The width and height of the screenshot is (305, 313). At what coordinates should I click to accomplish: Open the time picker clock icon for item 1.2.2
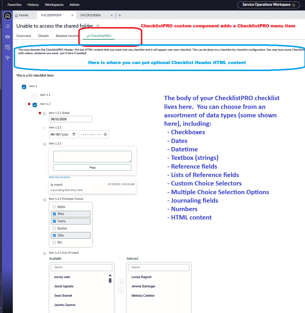click(105, 134)
